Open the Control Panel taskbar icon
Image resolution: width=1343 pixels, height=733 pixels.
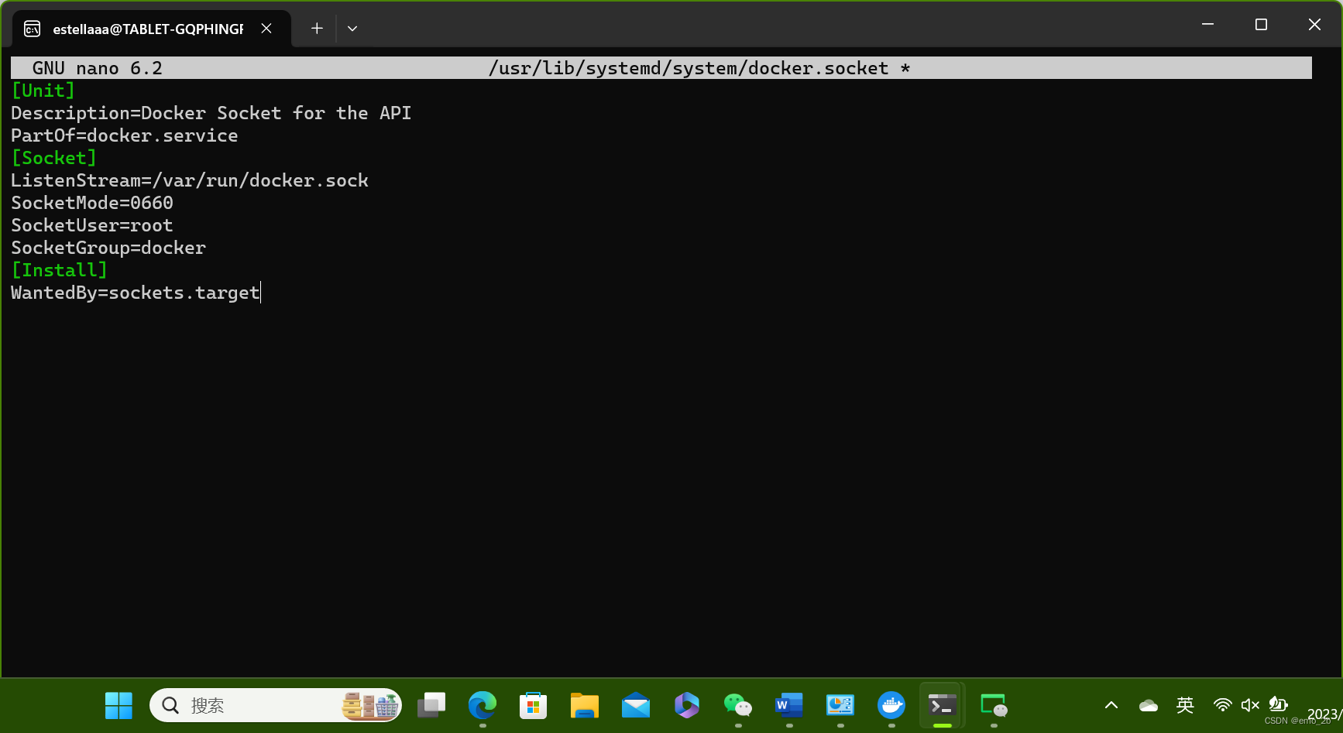pos(840,705)
